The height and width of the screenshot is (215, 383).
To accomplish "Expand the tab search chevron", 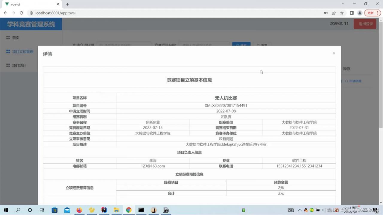I will pyautogui.click(x=343, y=4).
